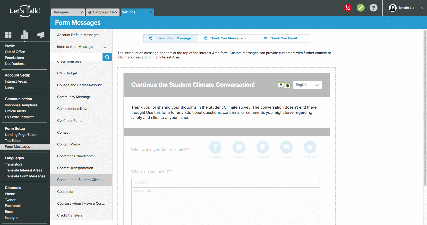Screen dimensions: 427x225
Task: Click the translate language icon
Action: click(x=284, y=85)
